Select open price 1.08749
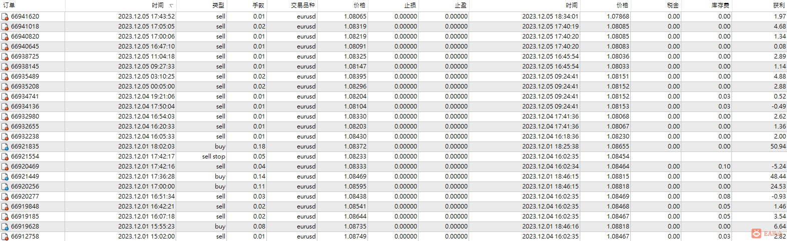This screenshot has width=787, height=241. [x=355, y=236]
